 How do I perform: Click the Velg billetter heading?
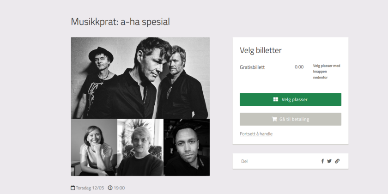tap(261, 50)
